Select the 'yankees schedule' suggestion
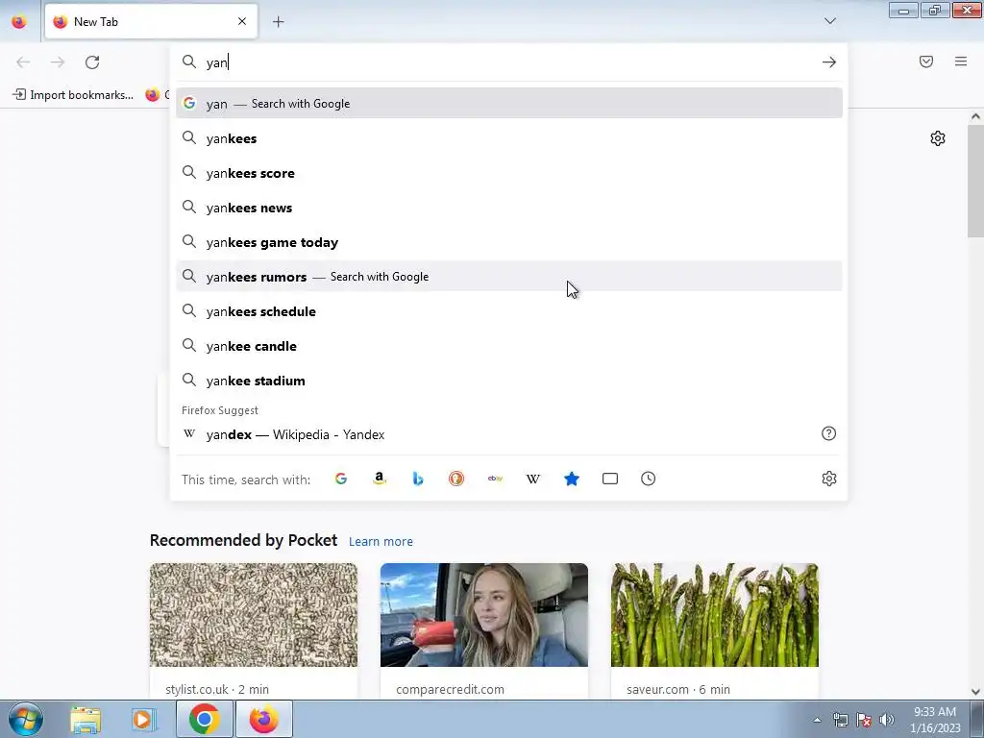 coord(509,311)
